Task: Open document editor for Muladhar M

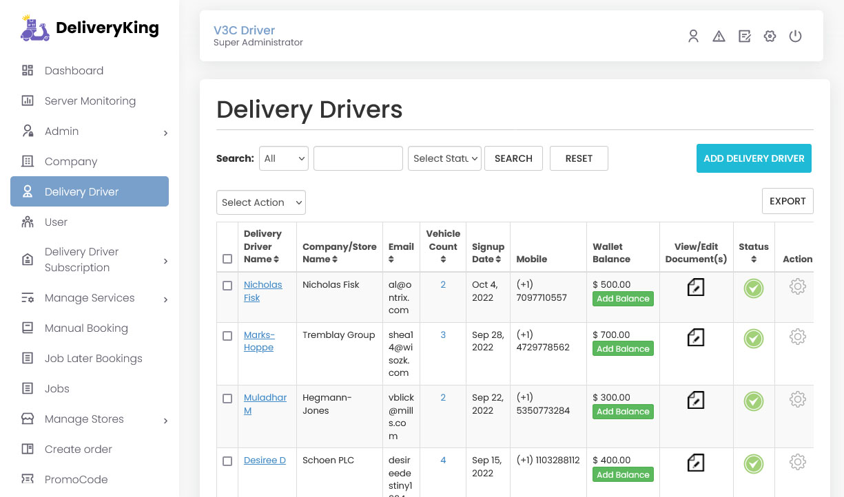Action: [696, 400]
